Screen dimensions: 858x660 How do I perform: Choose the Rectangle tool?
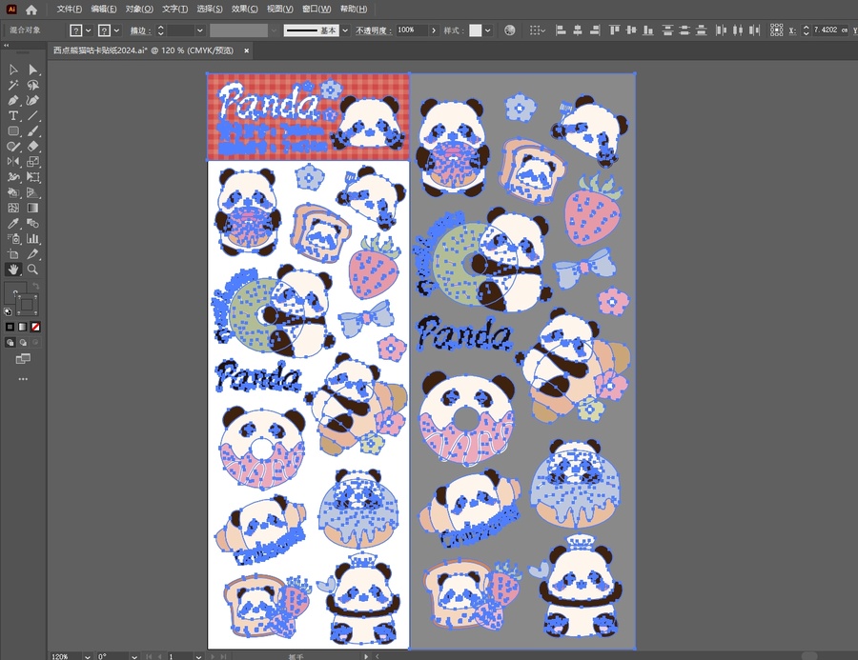[x=13, y=130]
